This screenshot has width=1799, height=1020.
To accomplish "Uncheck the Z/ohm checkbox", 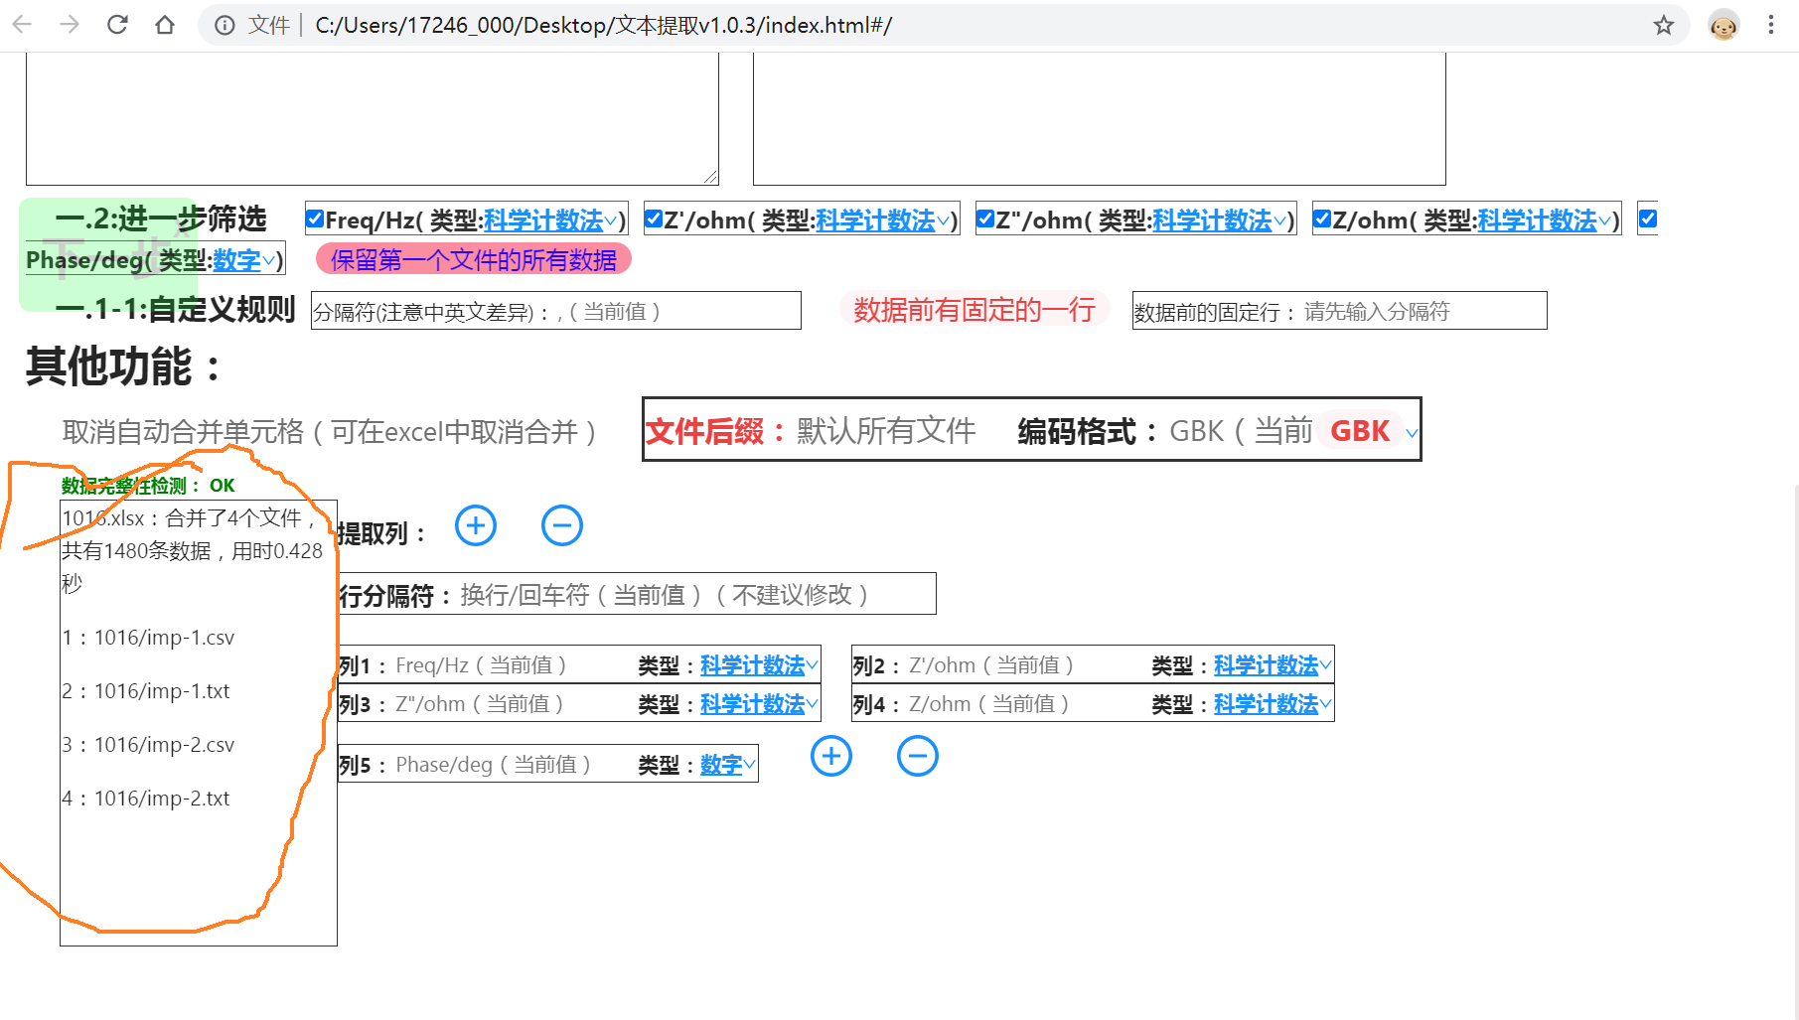I will [x=1322, y=219].
